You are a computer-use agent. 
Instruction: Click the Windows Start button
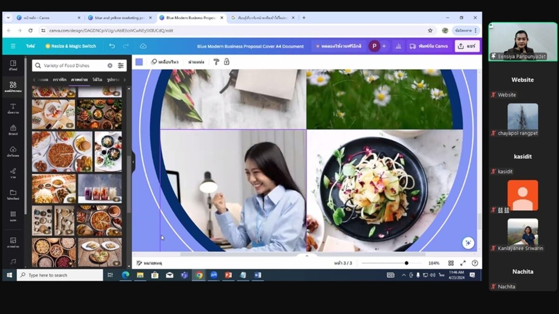coord(9,275)
